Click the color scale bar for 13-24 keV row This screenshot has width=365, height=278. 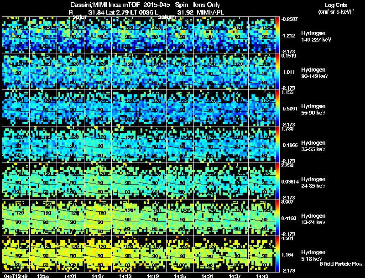click(277, 218)
